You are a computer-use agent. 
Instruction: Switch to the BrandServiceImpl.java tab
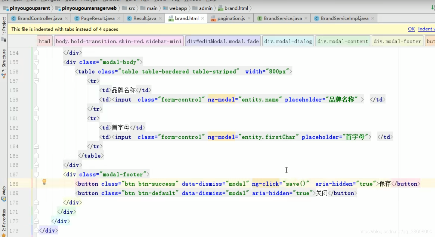pyautogui.click(x=344, y=19)
